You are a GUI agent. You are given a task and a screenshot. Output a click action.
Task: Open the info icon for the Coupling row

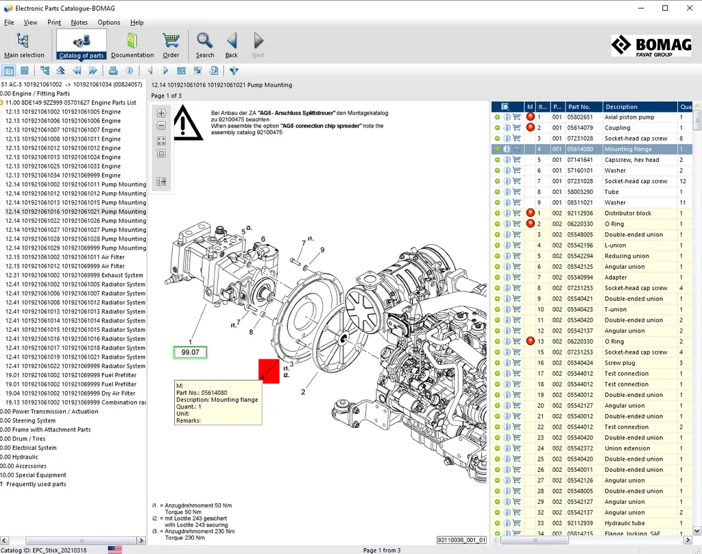(507, 128)
